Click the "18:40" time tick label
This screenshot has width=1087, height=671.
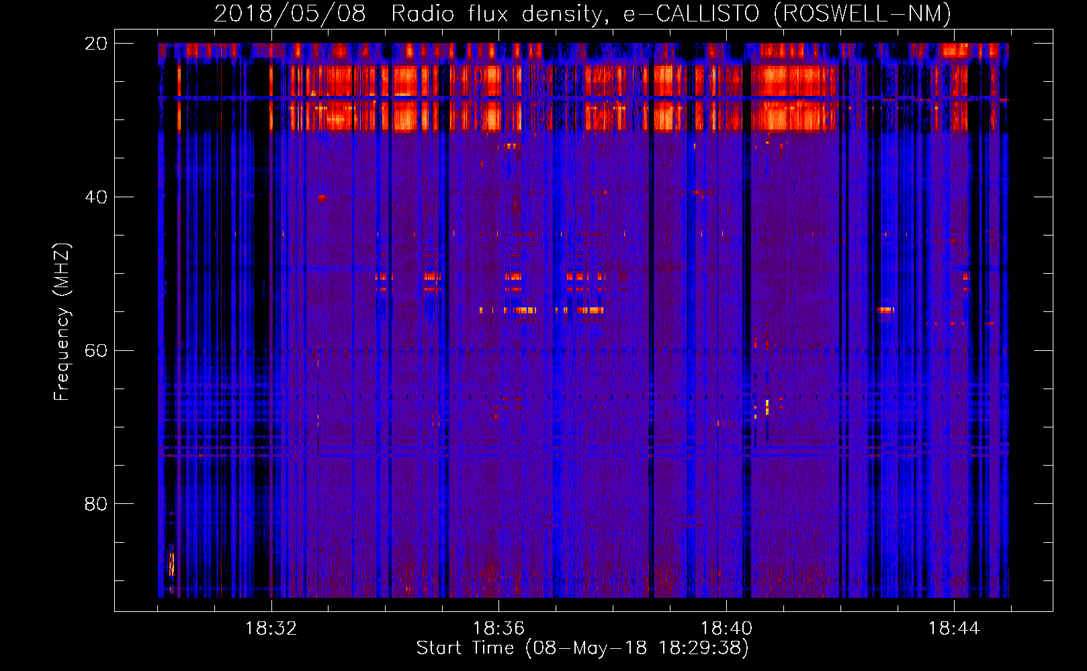(x=726, y=629)
